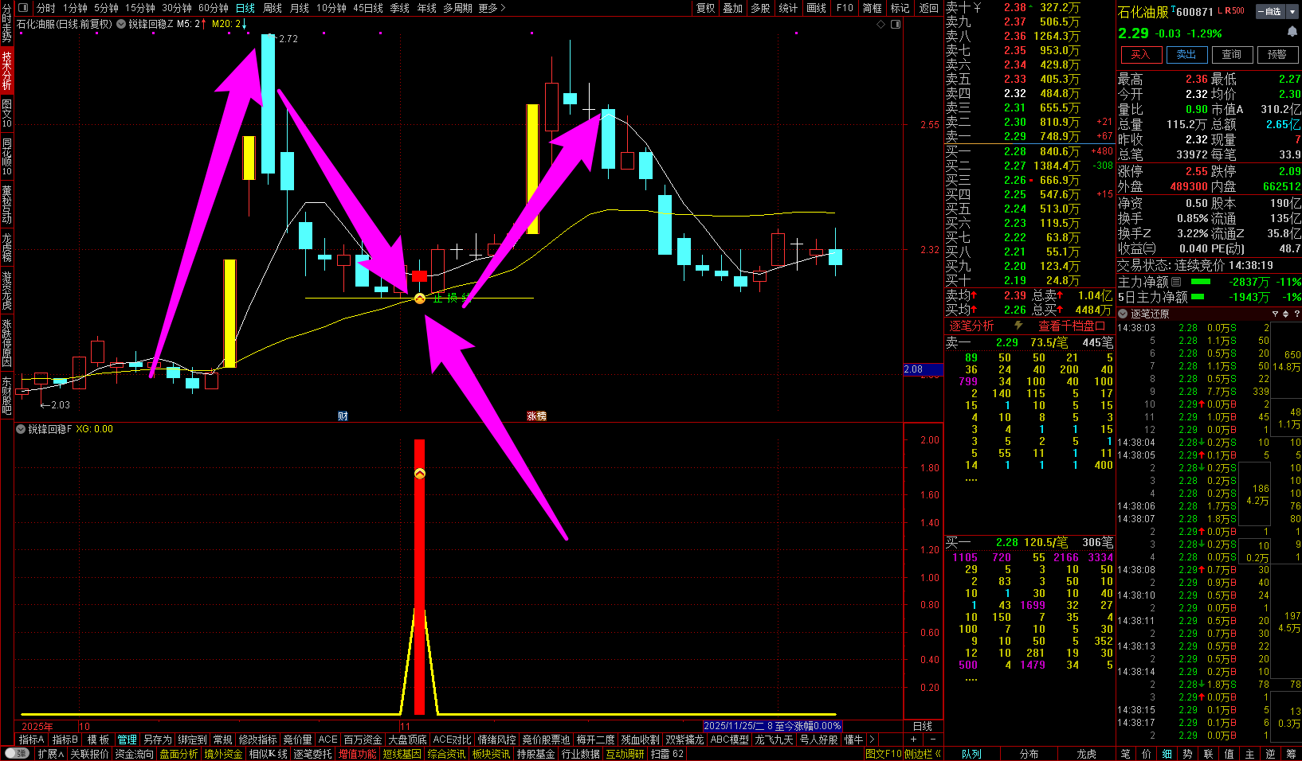Open the 多周期 multi-period view
Viewport: 1302px width, 761px height.
click(458, 8)
